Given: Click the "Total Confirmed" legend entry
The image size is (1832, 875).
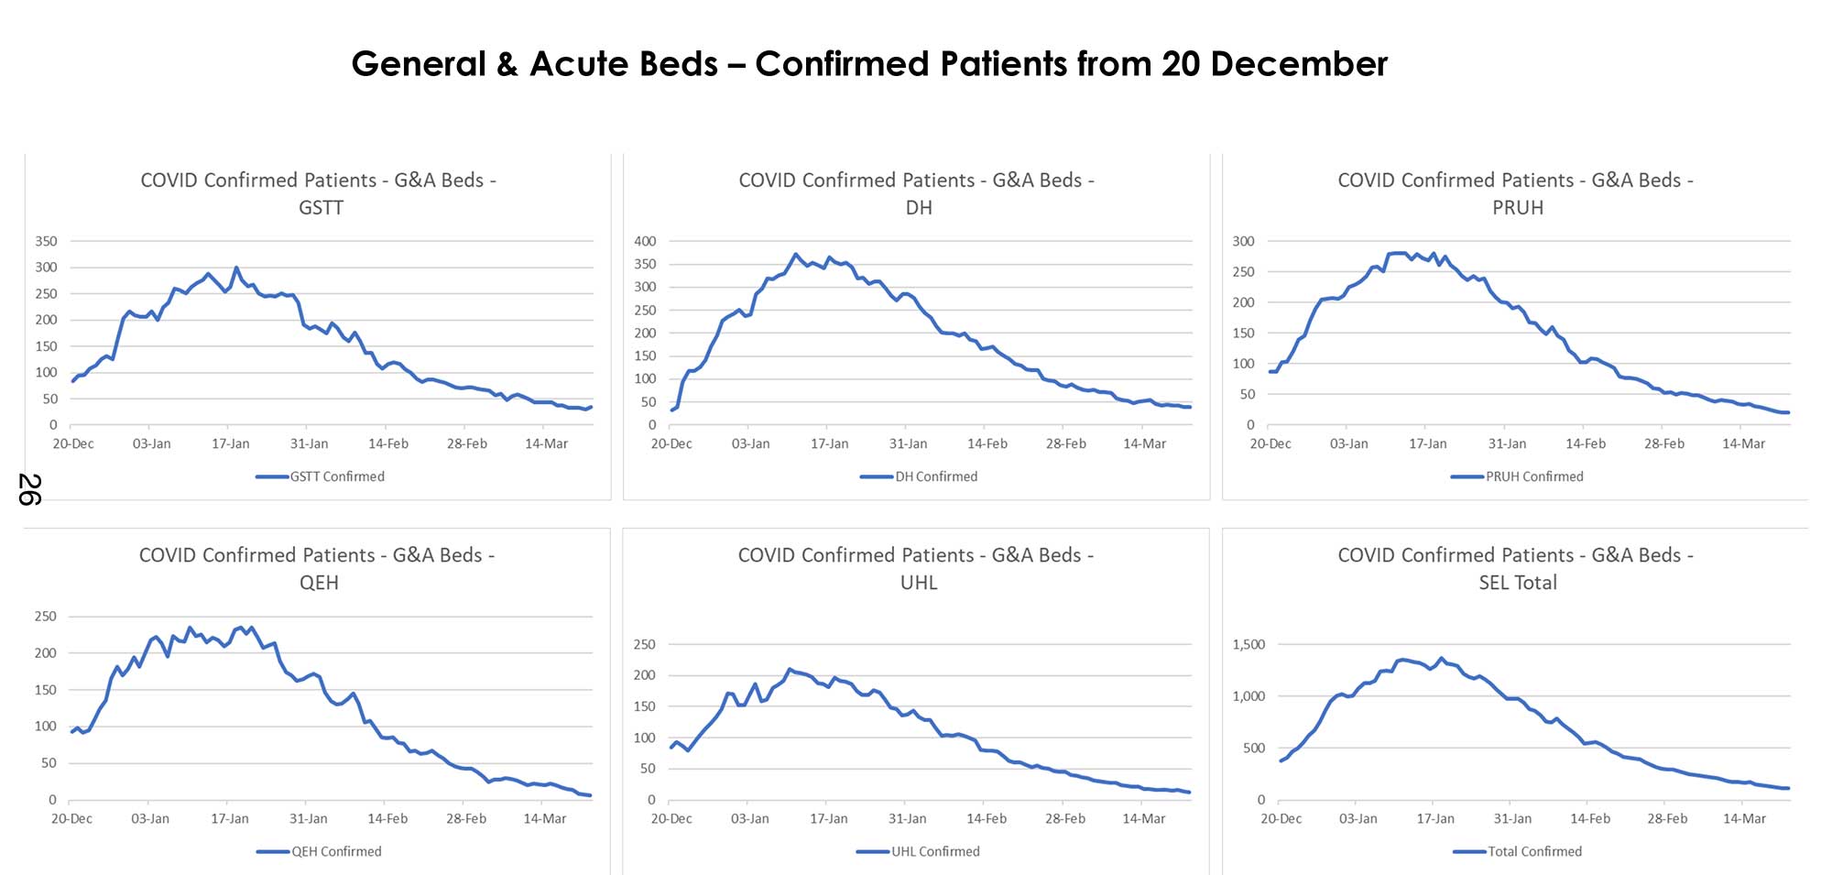Looking at the screenshot, I should click(x=1534, y=851).
